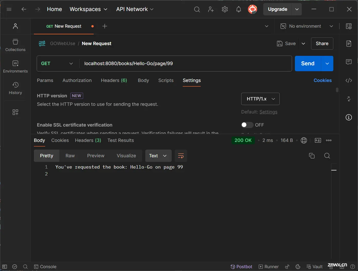Screen dimensions: 358x271
Task: Switch to the request Body tab
Action: click(x=143, y=80)
